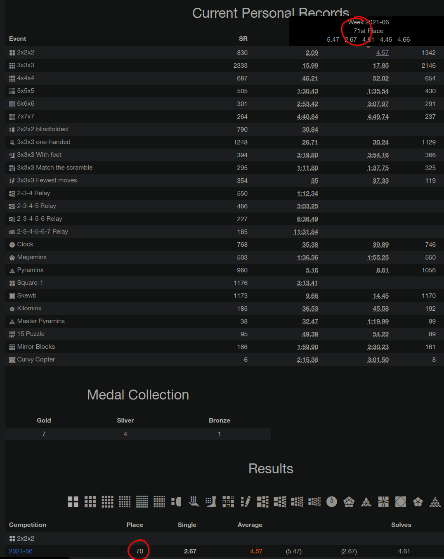Select the 2-3-4 Relay icon in Results filter
444x560 pixels.
pyautogui.click(x=263, y=501)
